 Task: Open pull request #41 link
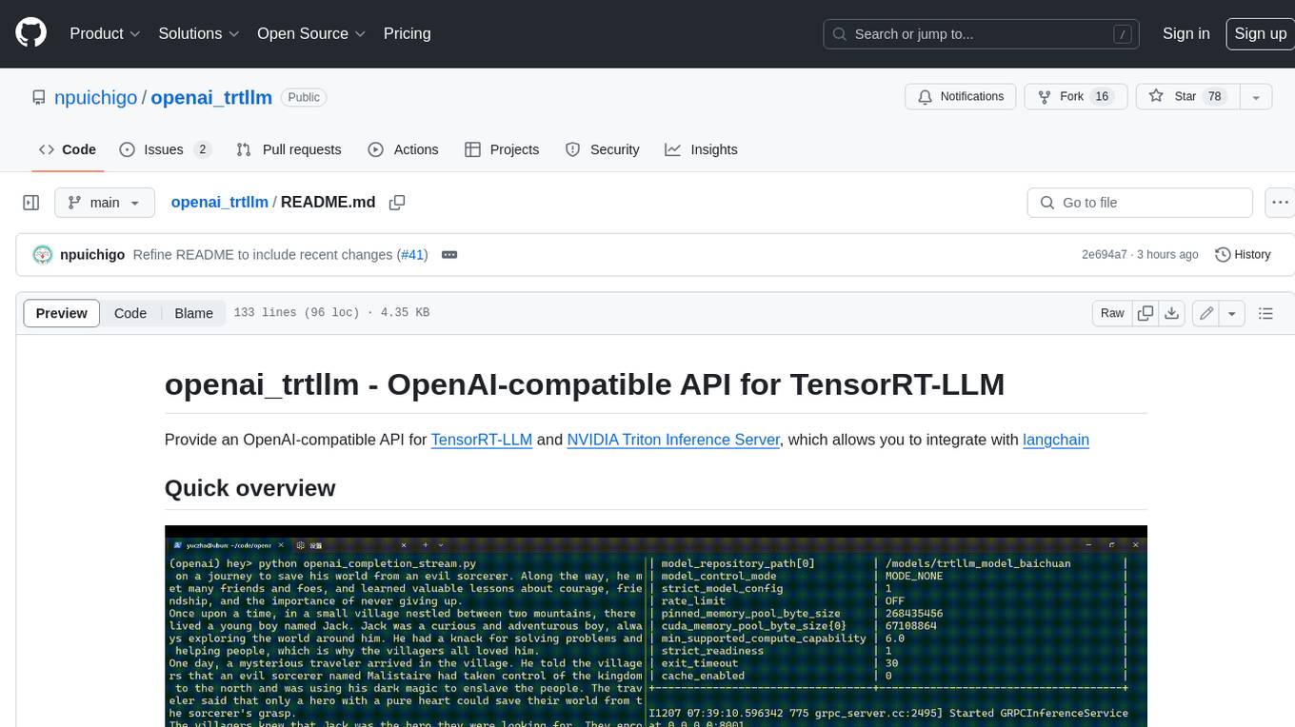413,255
